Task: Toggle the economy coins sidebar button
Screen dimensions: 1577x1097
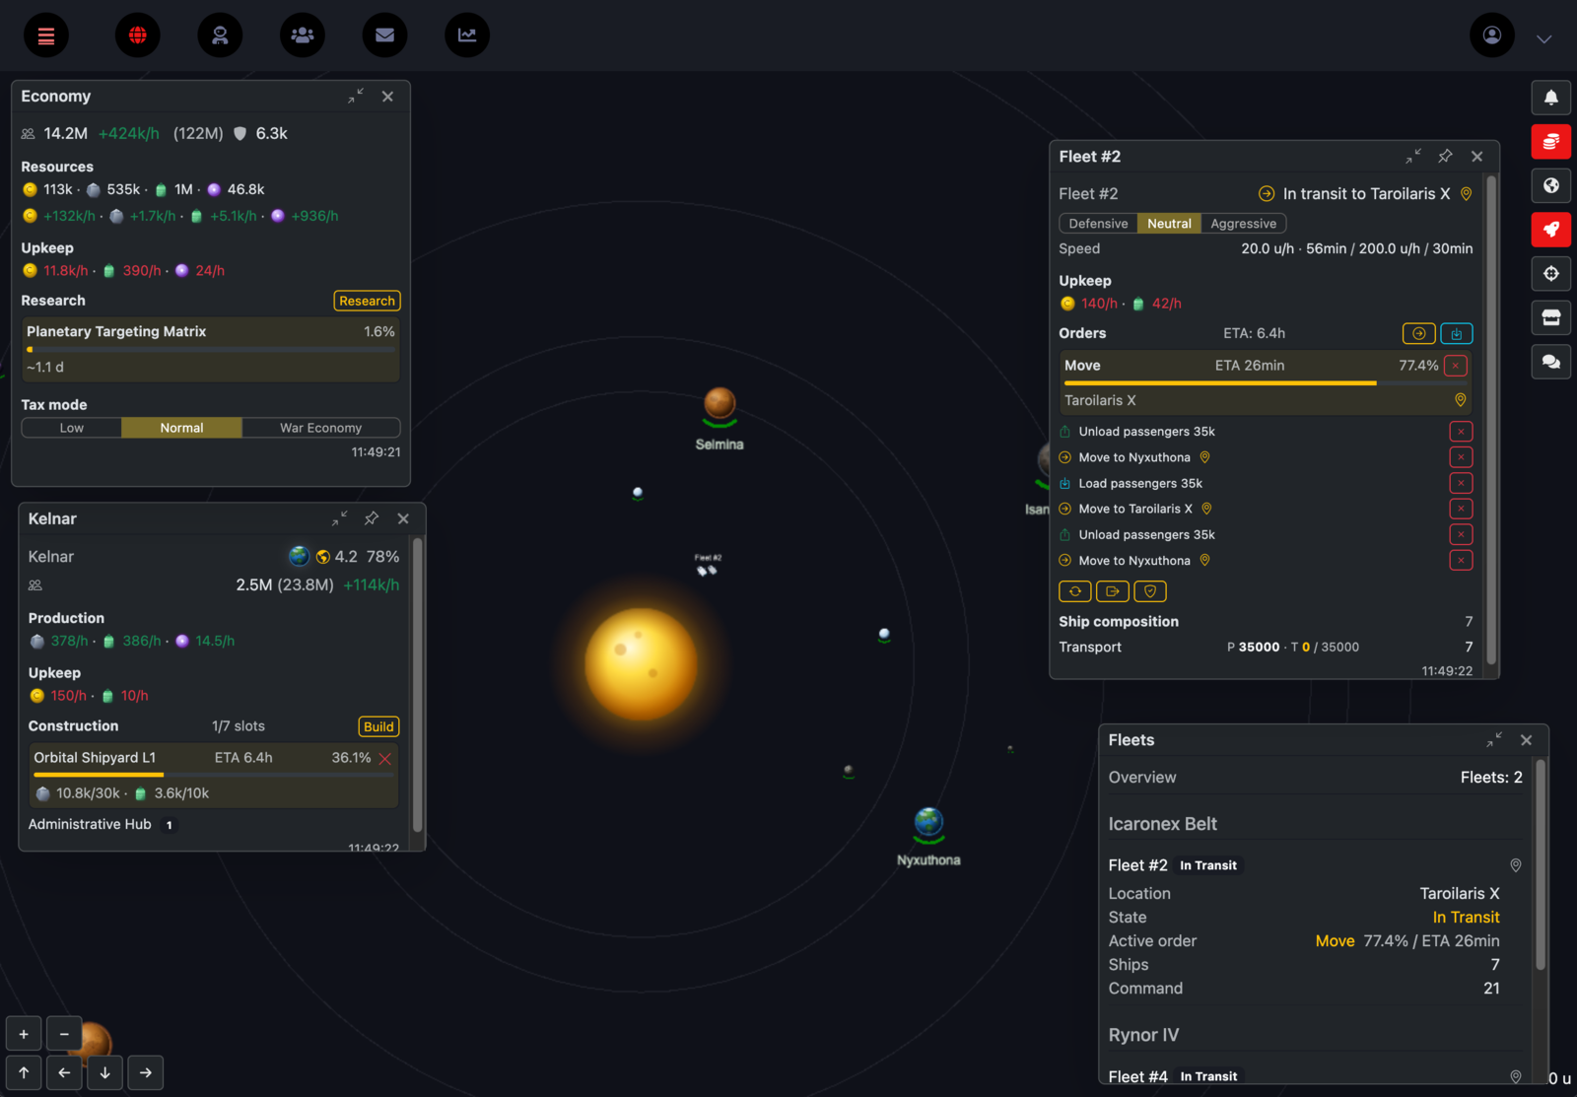Action: pyautogui.click(x=1551, y=142)
